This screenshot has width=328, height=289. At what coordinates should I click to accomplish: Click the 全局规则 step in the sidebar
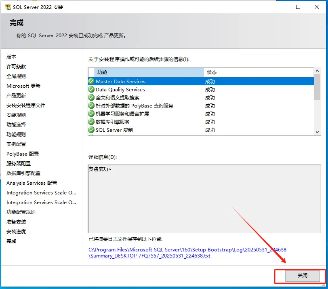16,76
